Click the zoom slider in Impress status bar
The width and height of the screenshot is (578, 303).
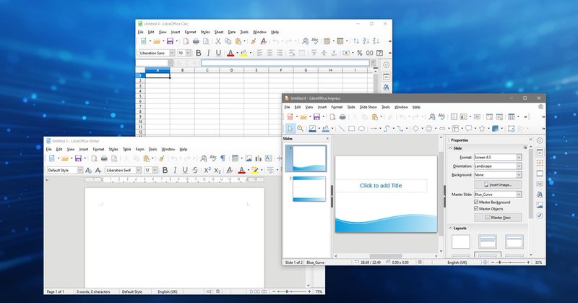tap(511, 263)
